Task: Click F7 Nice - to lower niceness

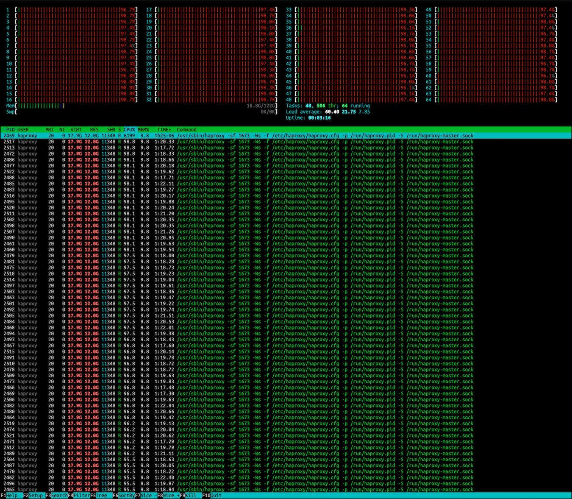Action: [x=146, y=496]
